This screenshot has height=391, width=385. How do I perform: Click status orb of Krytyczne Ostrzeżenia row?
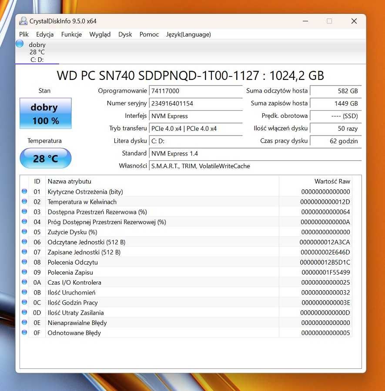(x=24, y=191)
